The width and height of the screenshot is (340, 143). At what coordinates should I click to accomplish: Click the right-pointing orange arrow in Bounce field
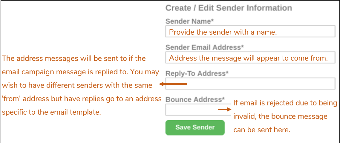coord(225,110)
